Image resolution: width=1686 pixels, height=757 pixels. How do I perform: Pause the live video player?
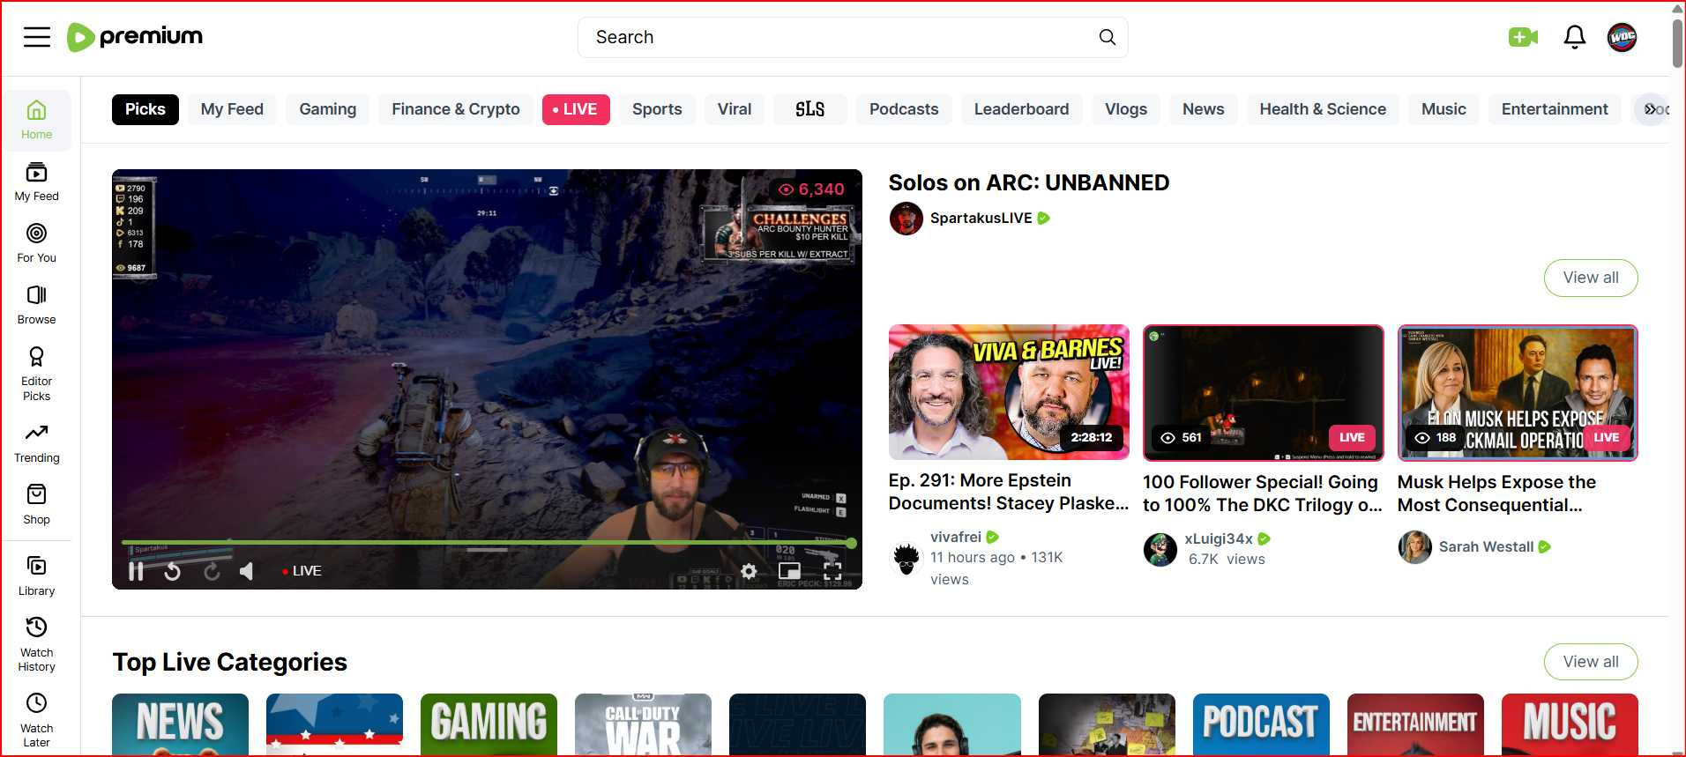[136, 571]
